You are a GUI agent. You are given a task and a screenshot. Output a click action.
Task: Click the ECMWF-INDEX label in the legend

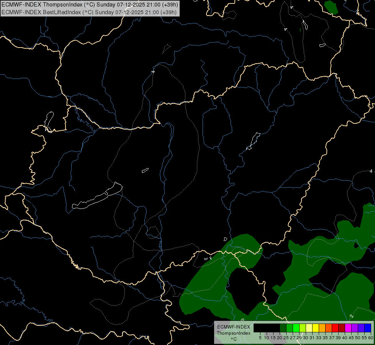(x=234, y=327)
